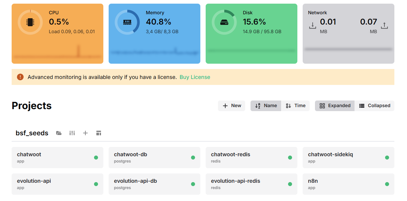
Task: Click 3,4 GB/ 8,3 GB text
Action: click(162, 32)
